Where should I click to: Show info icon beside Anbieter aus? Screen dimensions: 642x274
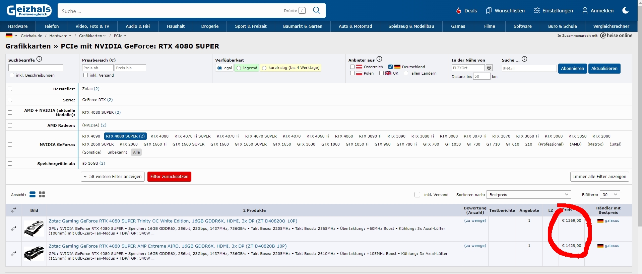point(379,59)
